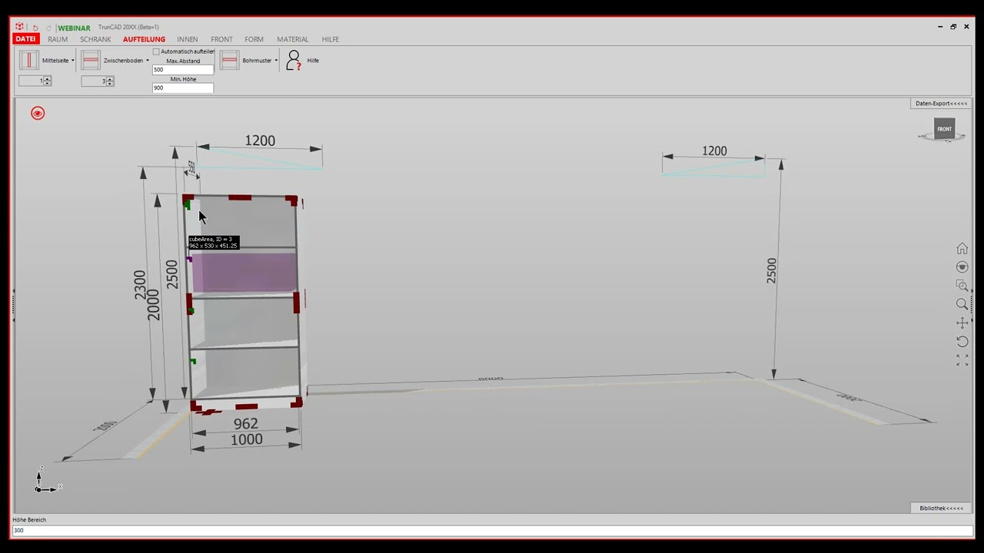The image size is (984, 553).
Task: Click the 1200 dimension at right wall
Action: (x=714, y=151)
